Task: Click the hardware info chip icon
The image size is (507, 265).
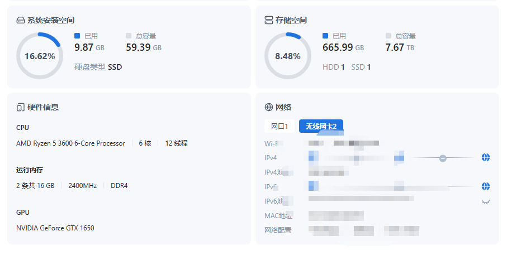Action: click(21, 107)
